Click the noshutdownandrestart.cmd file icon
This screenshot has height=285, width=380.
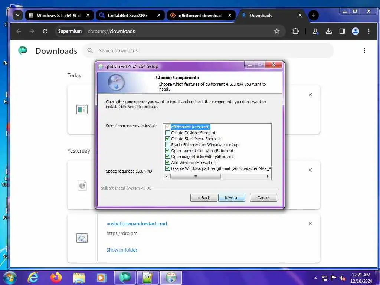pos(82,238)
